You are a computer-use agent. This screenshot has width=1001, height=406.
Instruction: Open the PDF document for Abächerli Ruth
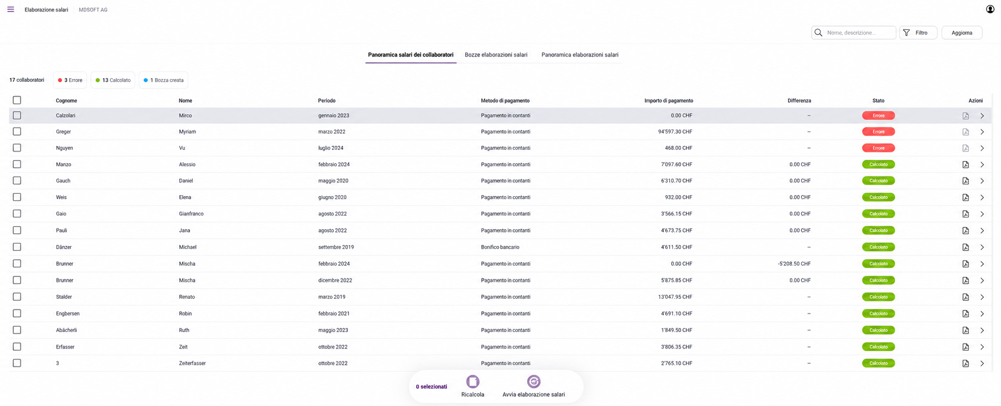(965, 330)
